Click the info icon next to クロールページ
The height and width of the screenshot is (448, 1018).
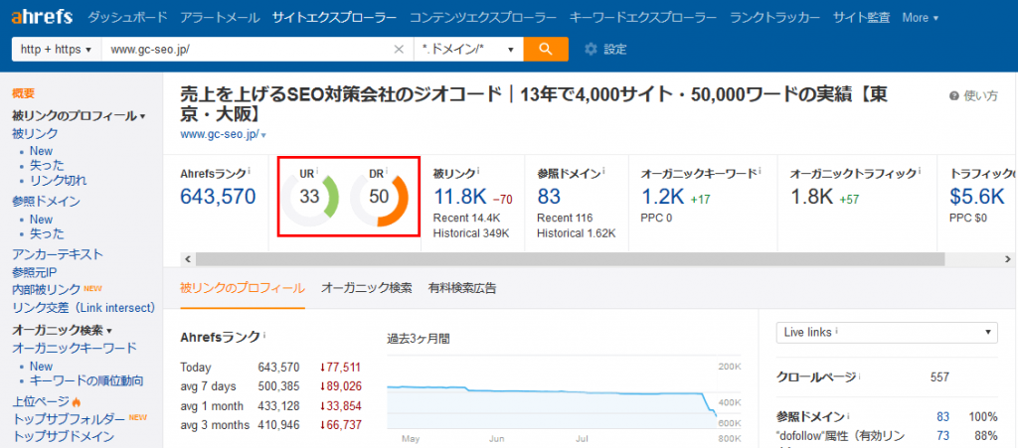(860, 375)
